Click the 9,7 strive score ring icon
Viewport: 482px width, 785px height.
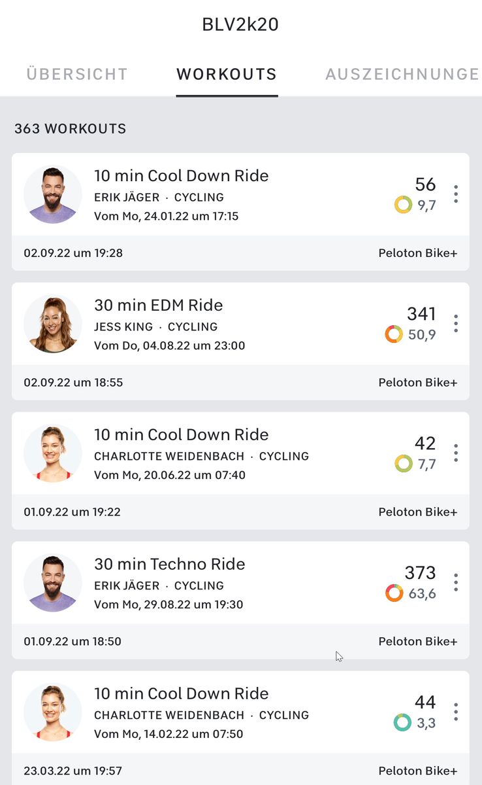click(403, 205)
